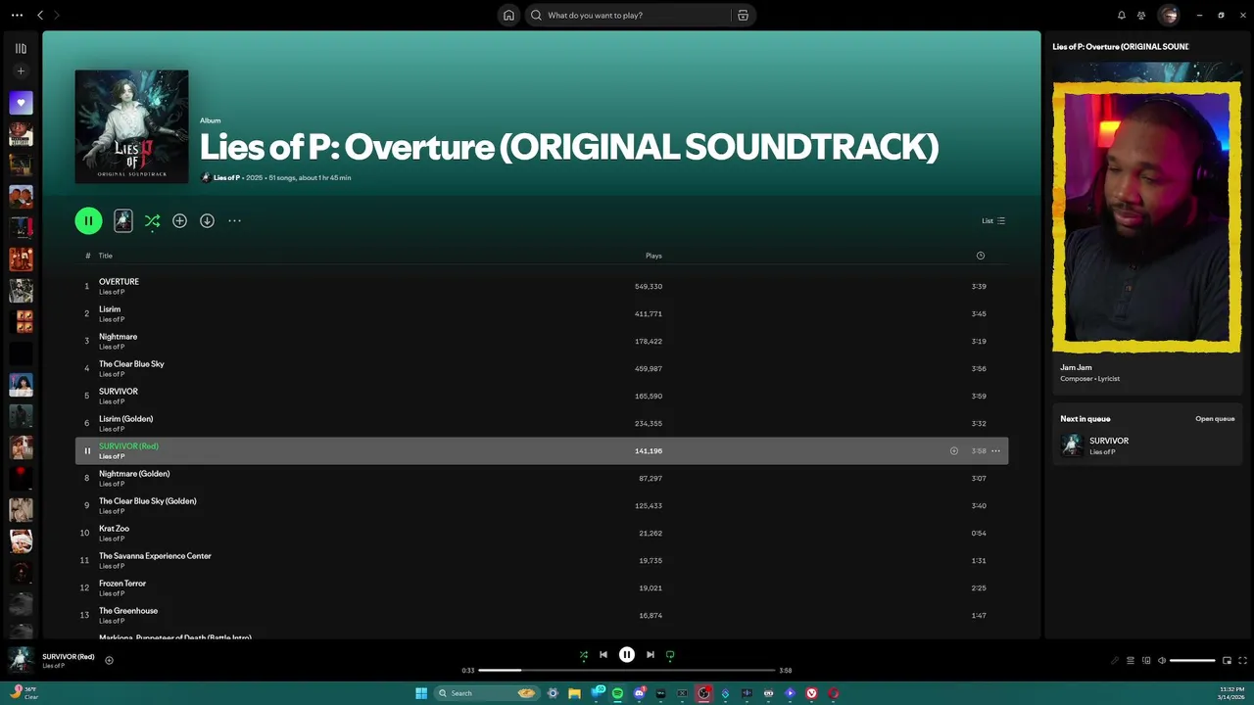Open Connect to a device icon
Image resolution: width=1254 pixels, height=705 pixels.
[1146, 661]
